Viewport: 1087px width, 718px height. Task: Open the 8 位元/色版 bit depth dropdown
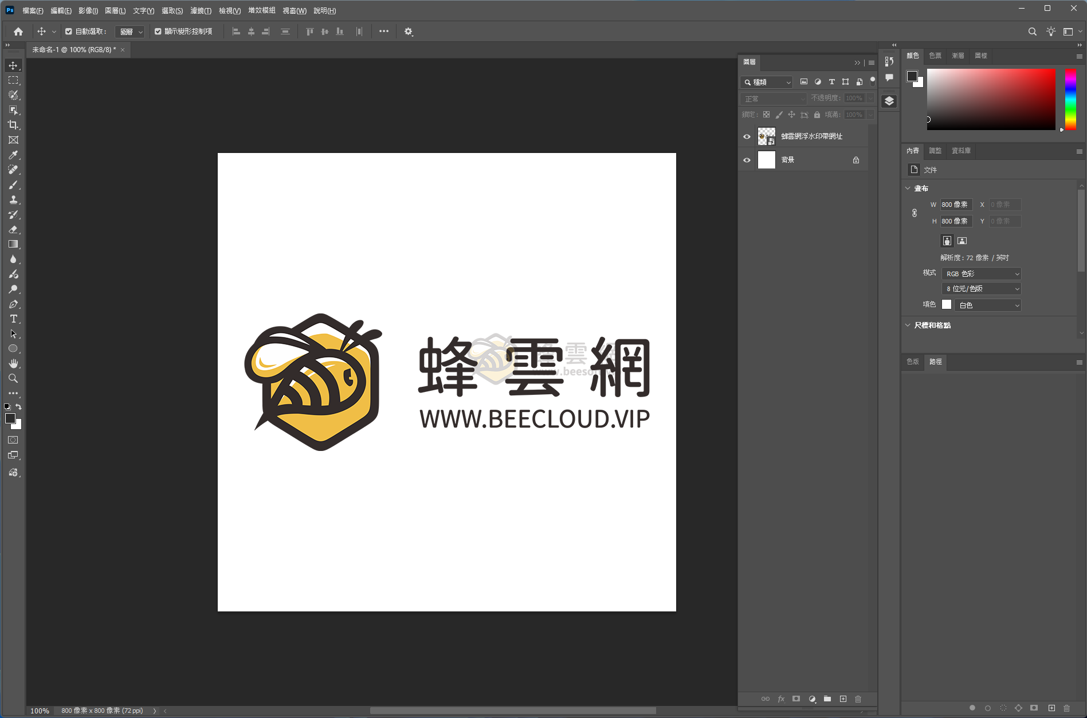(x=982, y=289)
